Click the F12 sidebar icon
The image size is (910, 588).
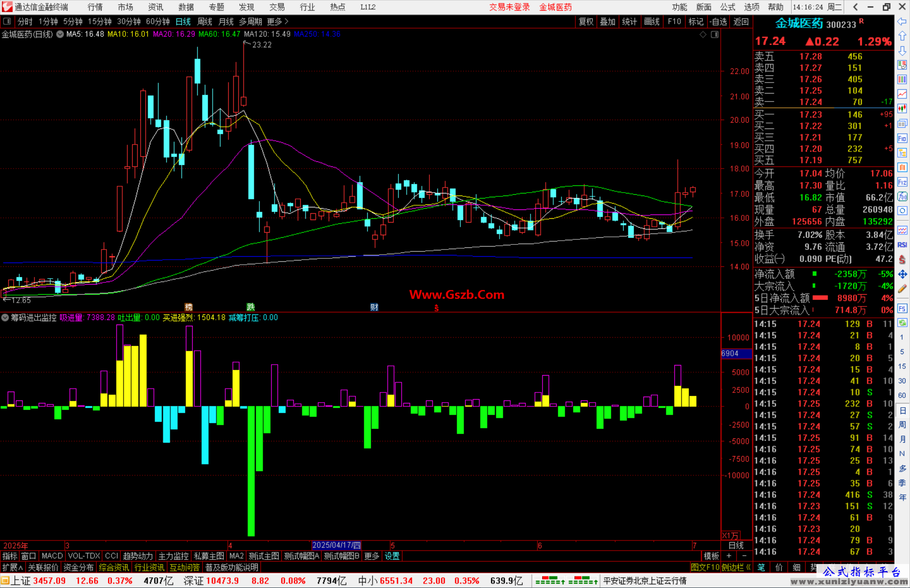coord(902,182)
